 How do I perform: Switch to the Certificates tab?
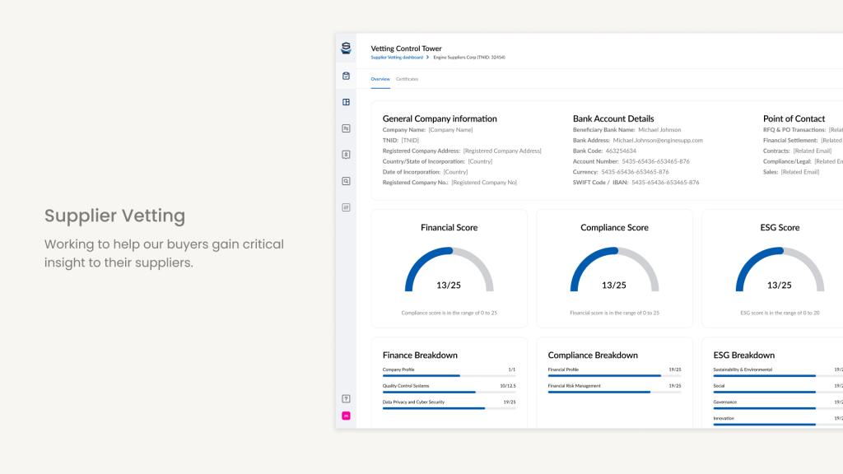click(407, 79)
